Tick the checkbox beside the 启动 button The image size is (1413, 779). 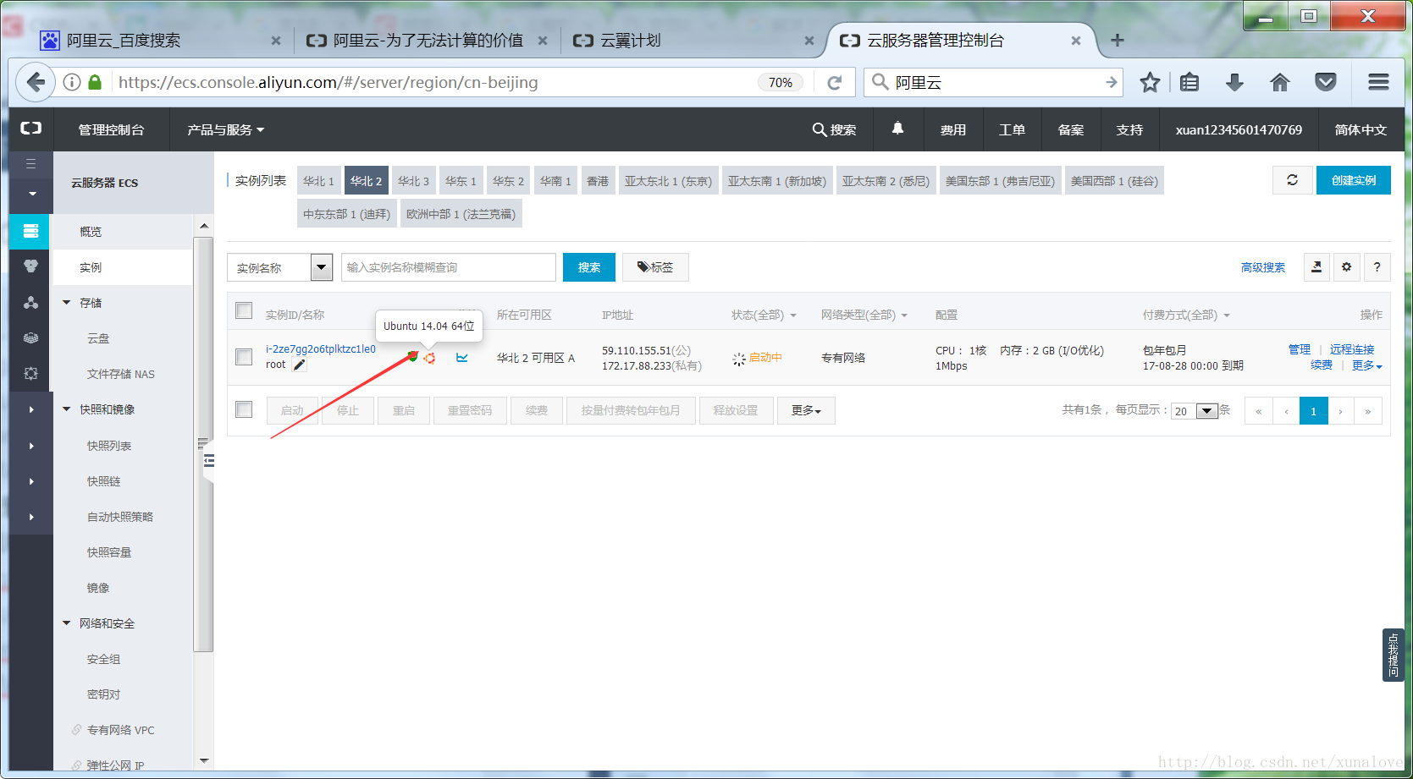[x=244, y=409]
